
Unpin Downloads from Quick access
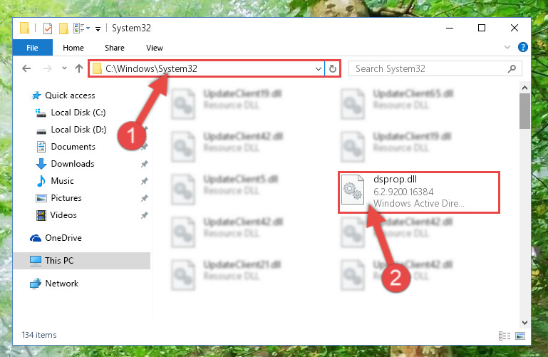click(x=145, y=164)
